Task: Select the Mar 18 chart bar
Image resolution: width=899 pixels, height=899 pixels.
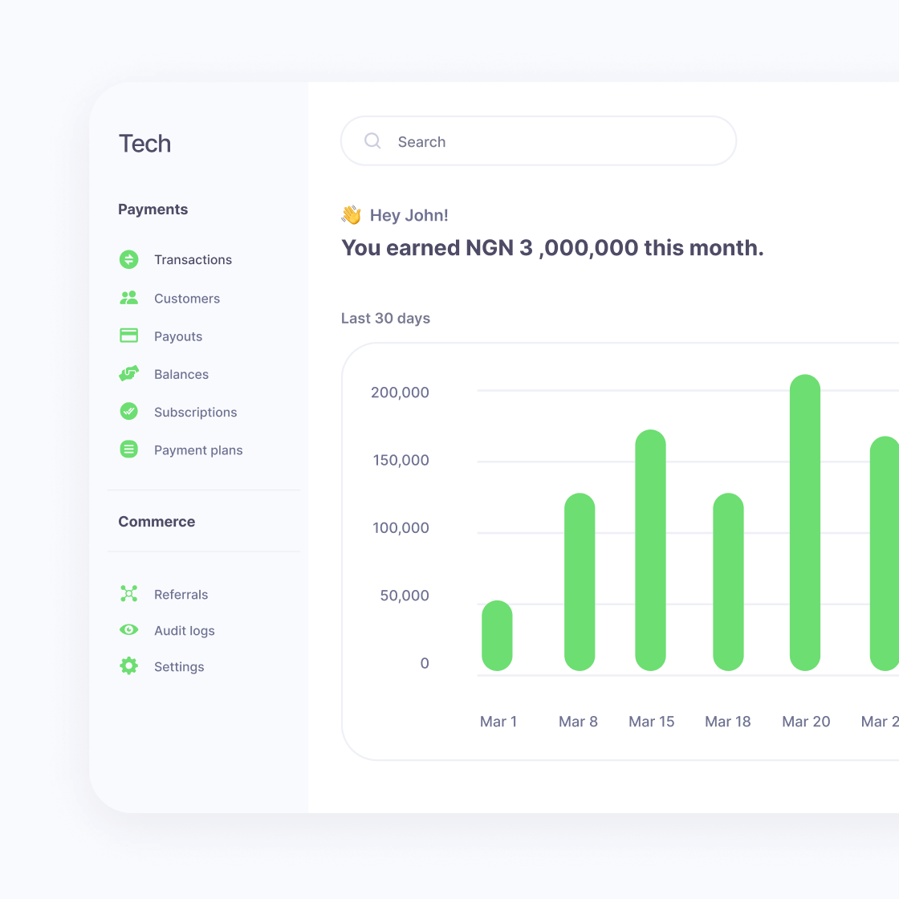Action: click(728, 582)
